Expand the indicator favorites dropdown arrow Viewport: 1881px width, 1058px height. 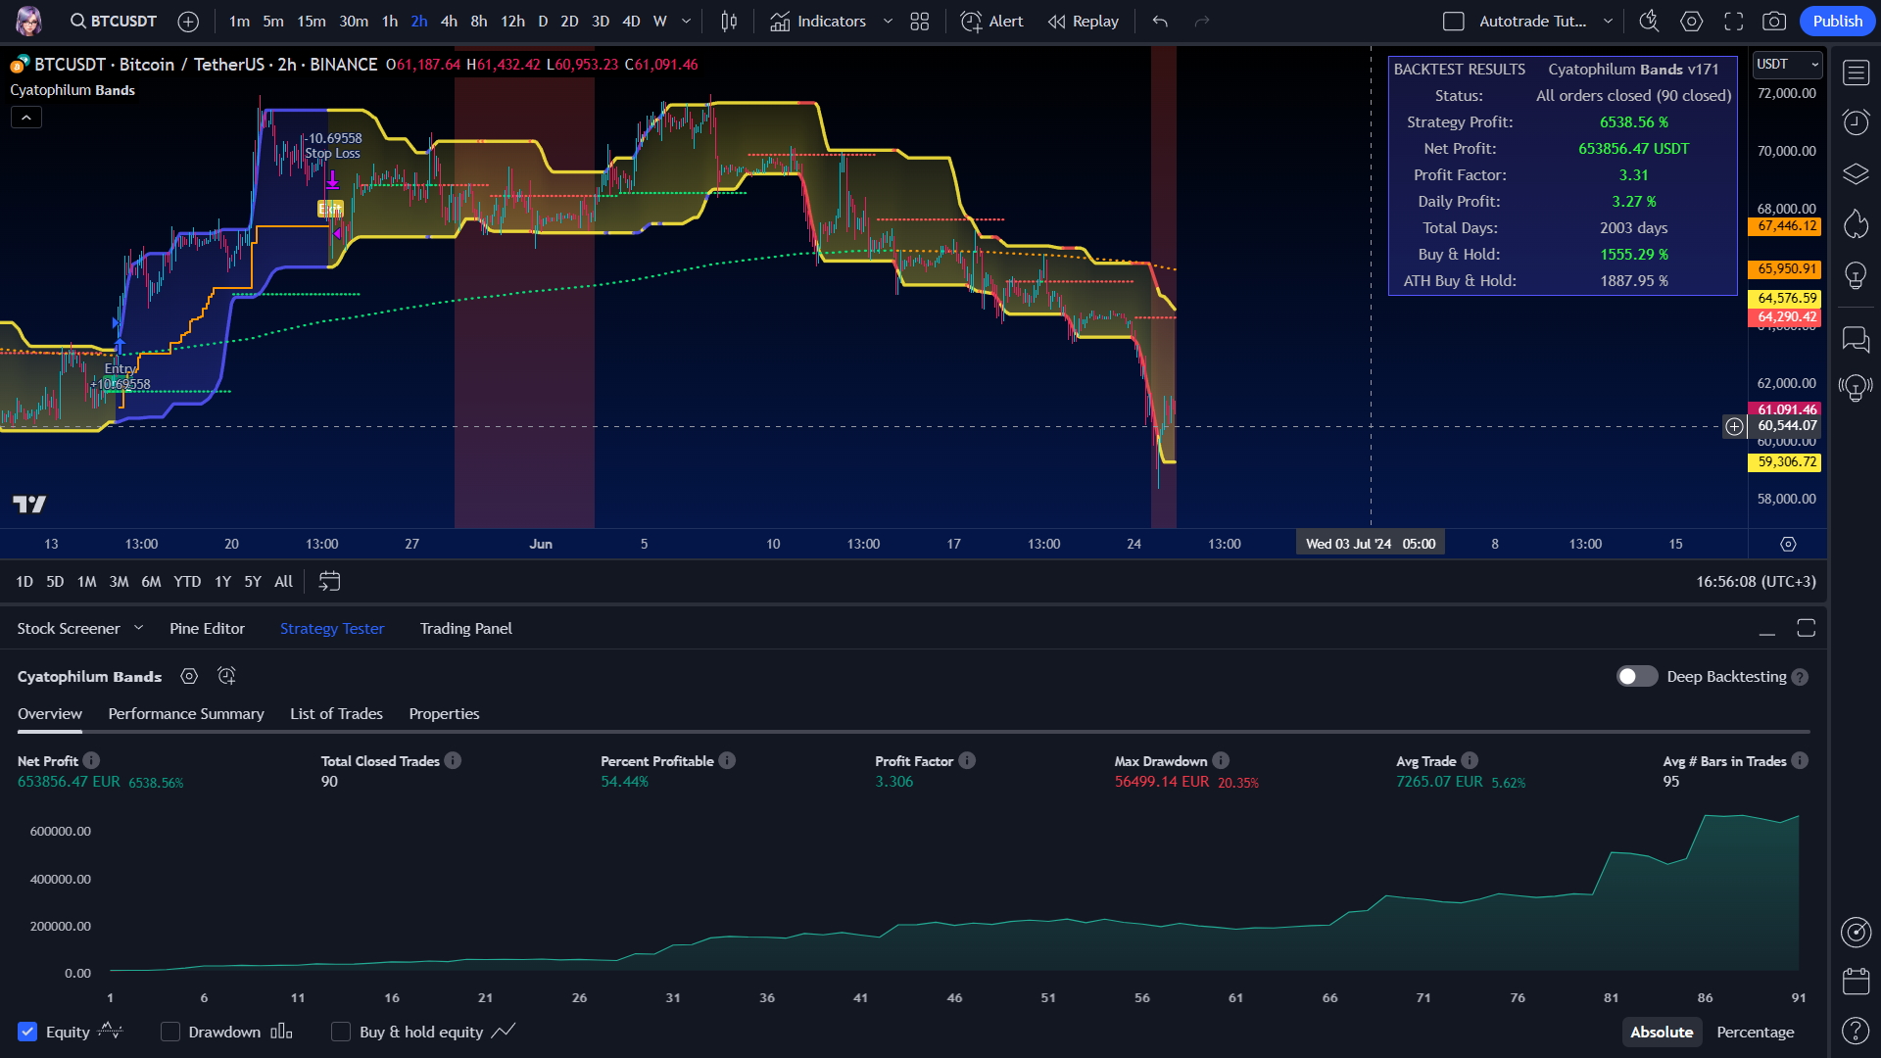click(x=889, y=21)
